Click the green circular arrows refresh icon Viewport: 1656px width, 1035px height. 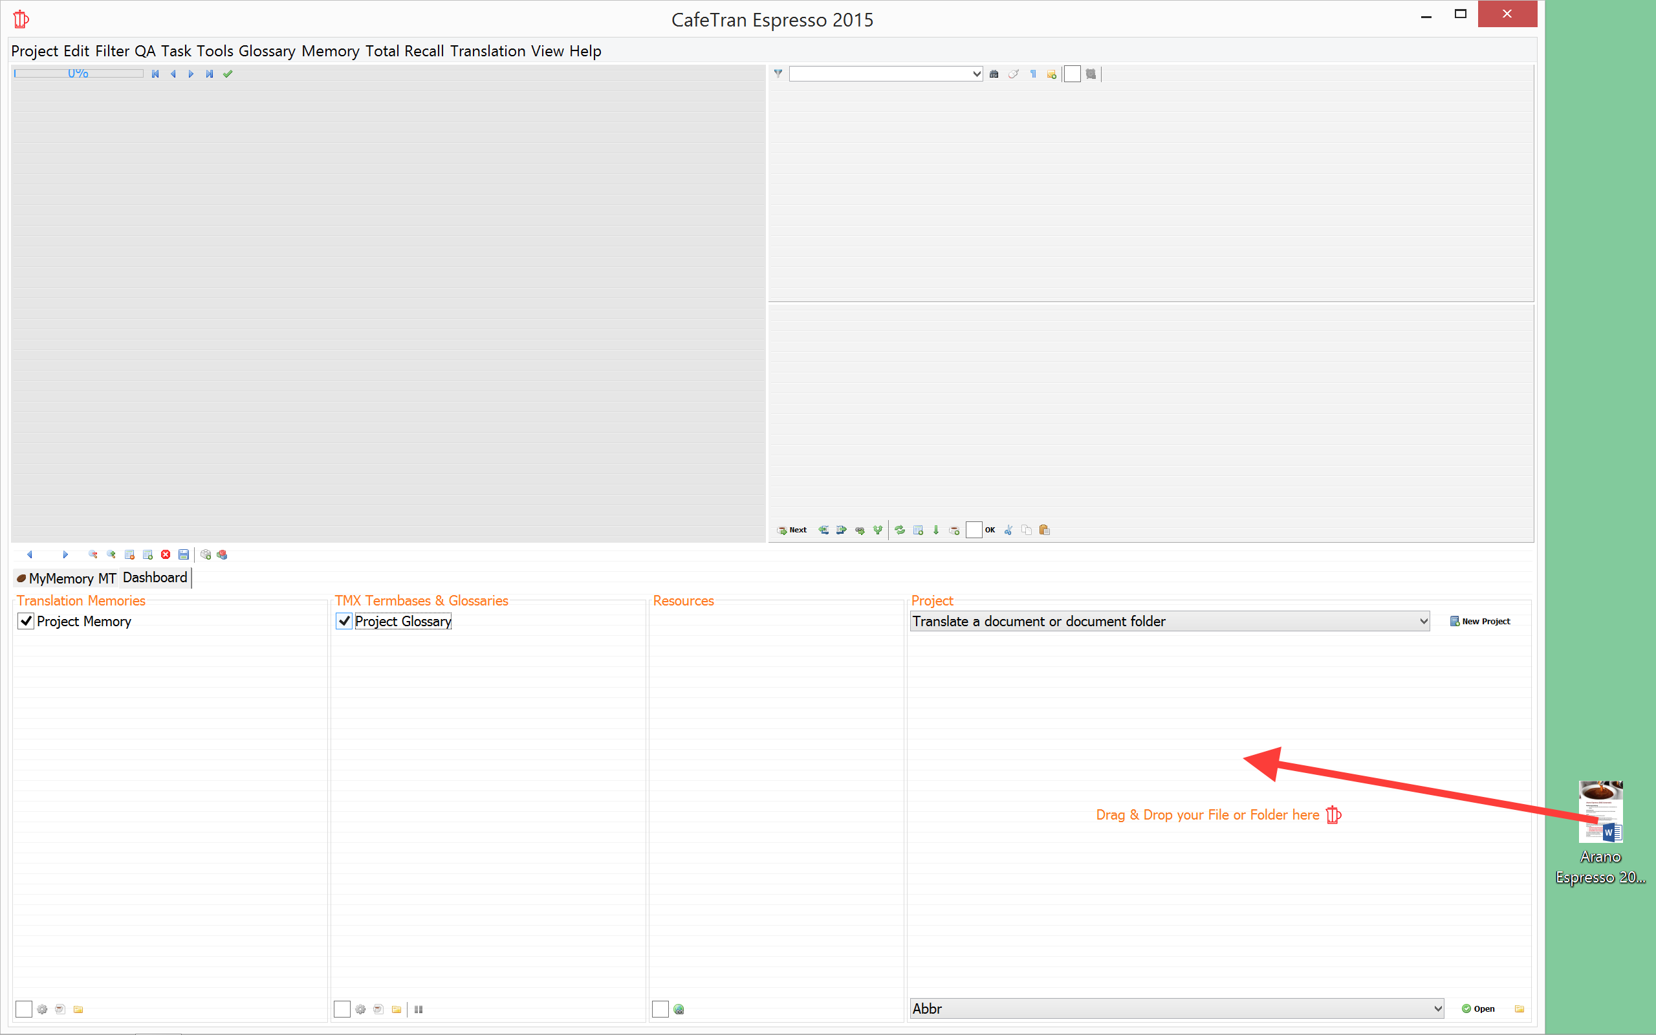pyautogui.click(x=900, y=530)
